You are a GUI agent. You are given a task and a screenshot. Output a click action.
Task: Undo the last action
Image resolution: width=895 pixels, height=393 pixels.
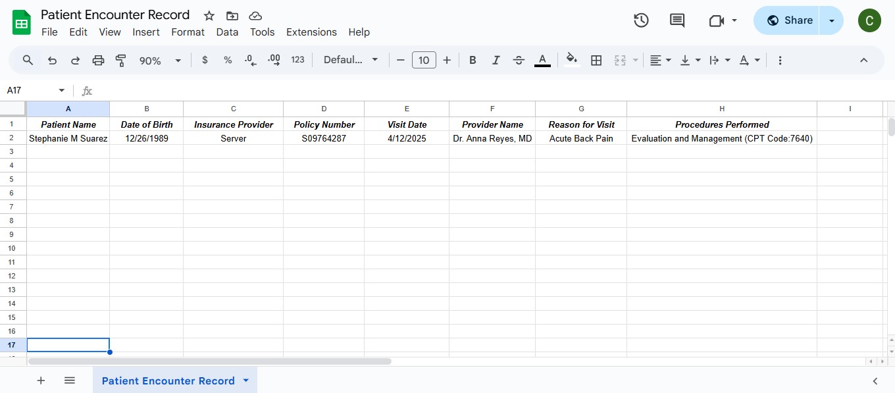tap(52, 60)
